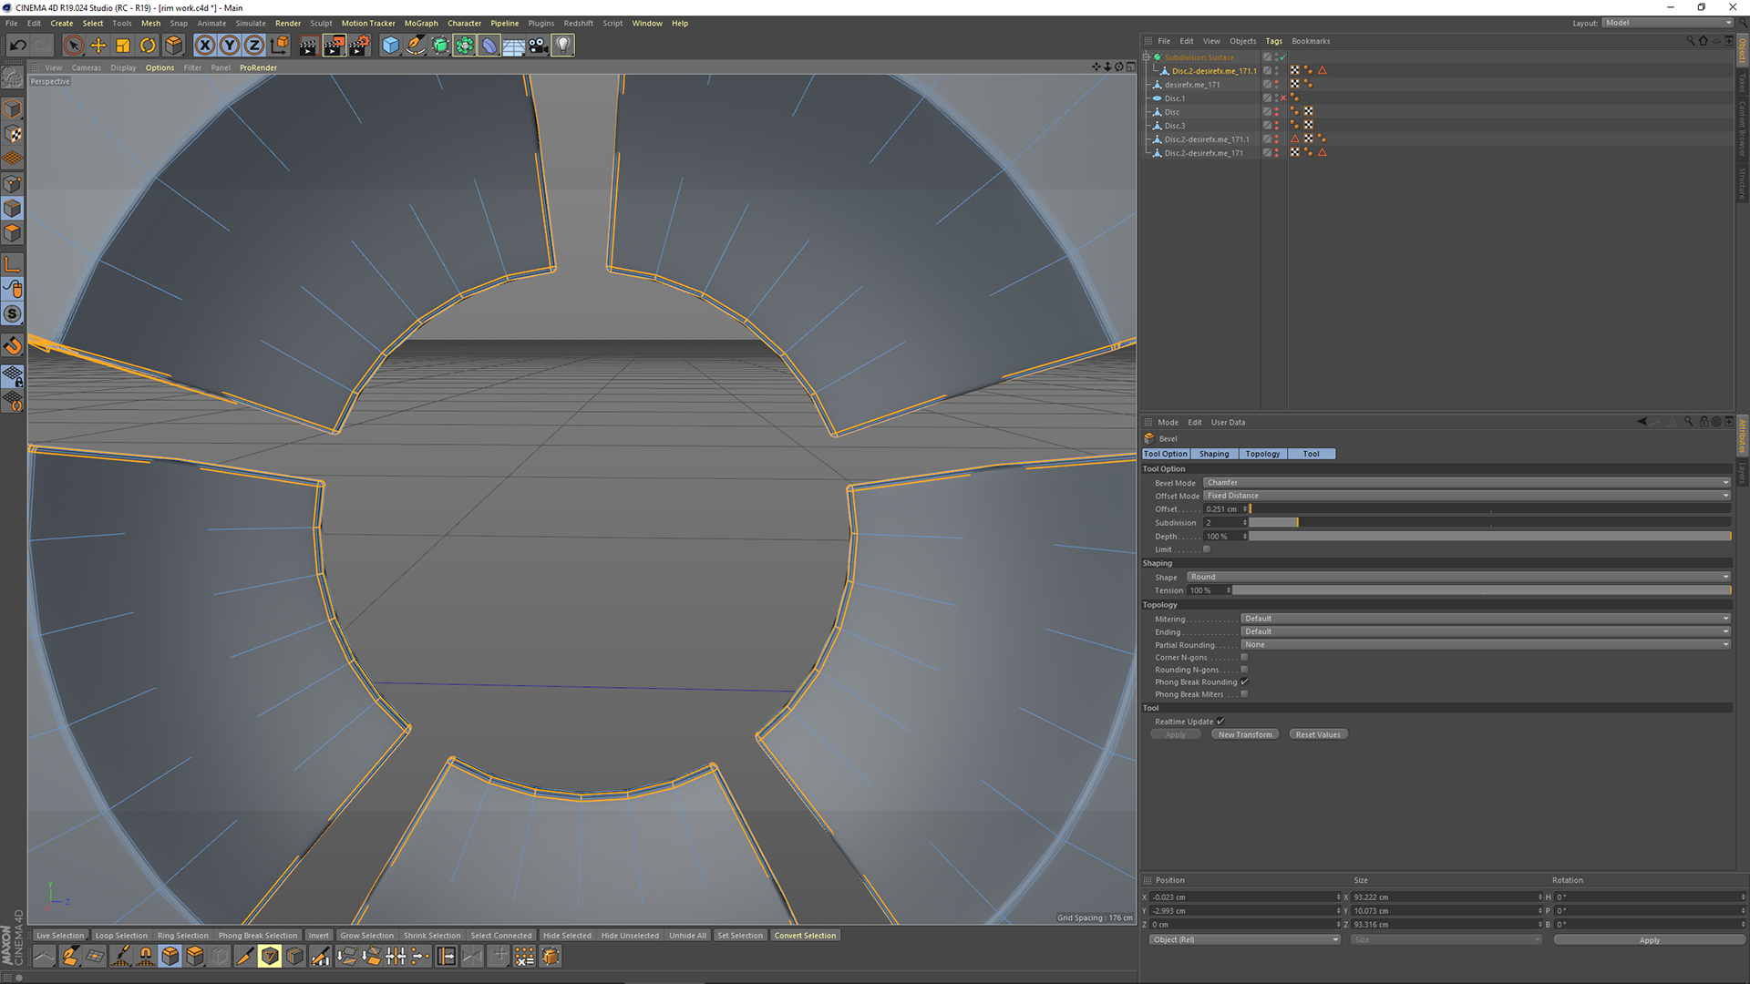Open the Offset Mode dropdown
Screen dimensions: 1750x984
1467,496
